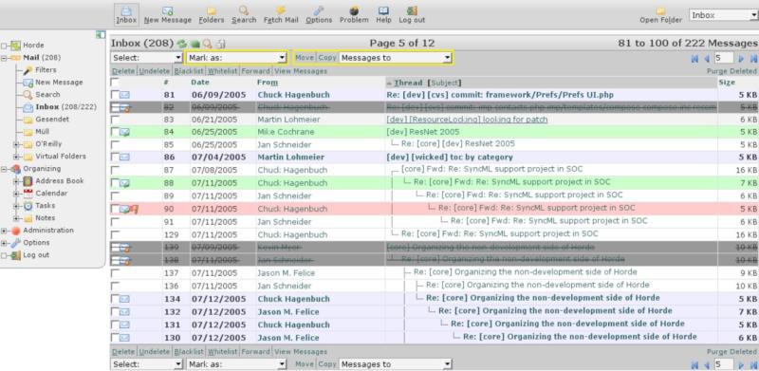The width and height of the screenshot is (759, 371).
Task: Click the magnifier icon beside the Inbox title
Action: [207, 44]
